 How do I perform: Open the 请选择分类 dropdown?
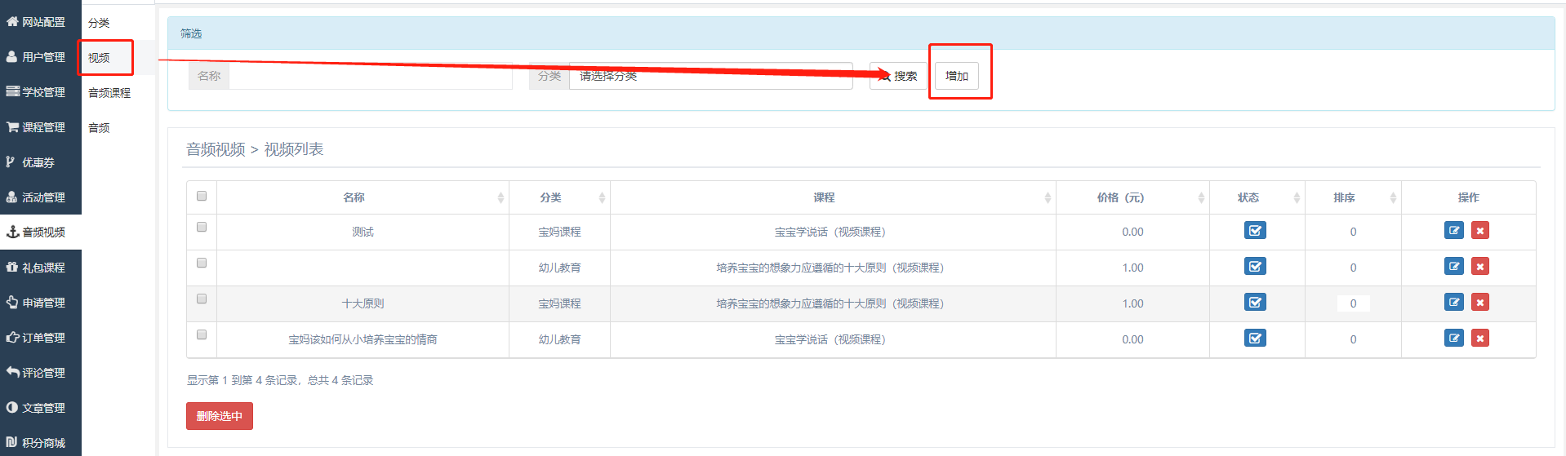(x=710, y=76)
